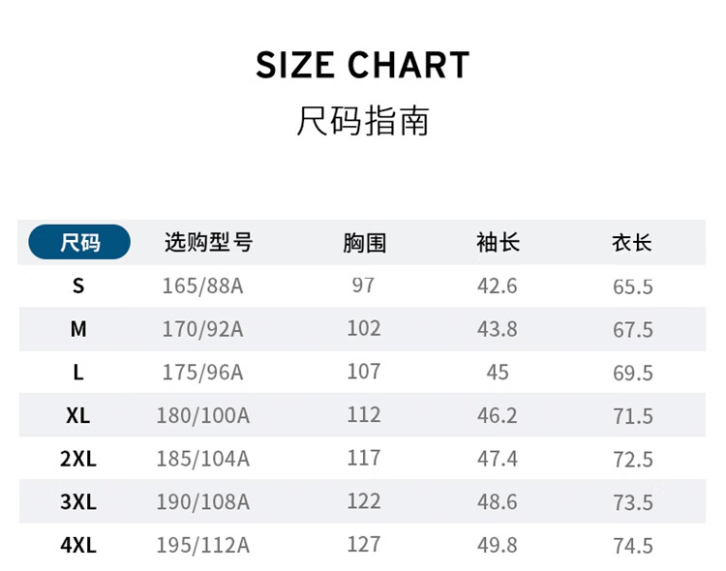Select sleeve length value 46.2

[498, 415]
